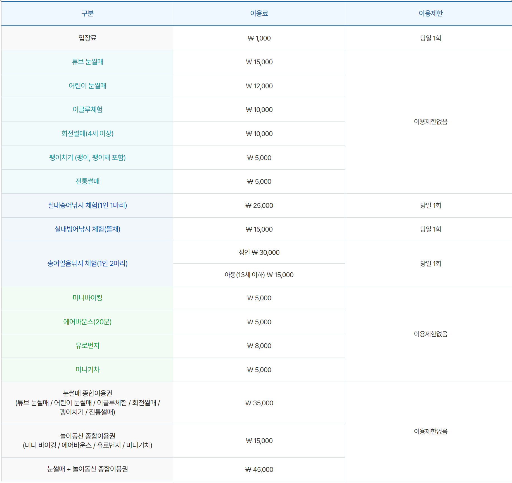512x483 pixels.
Task: Select the 눈썰매 종합이용권 entry
Action: pos(87,403)
